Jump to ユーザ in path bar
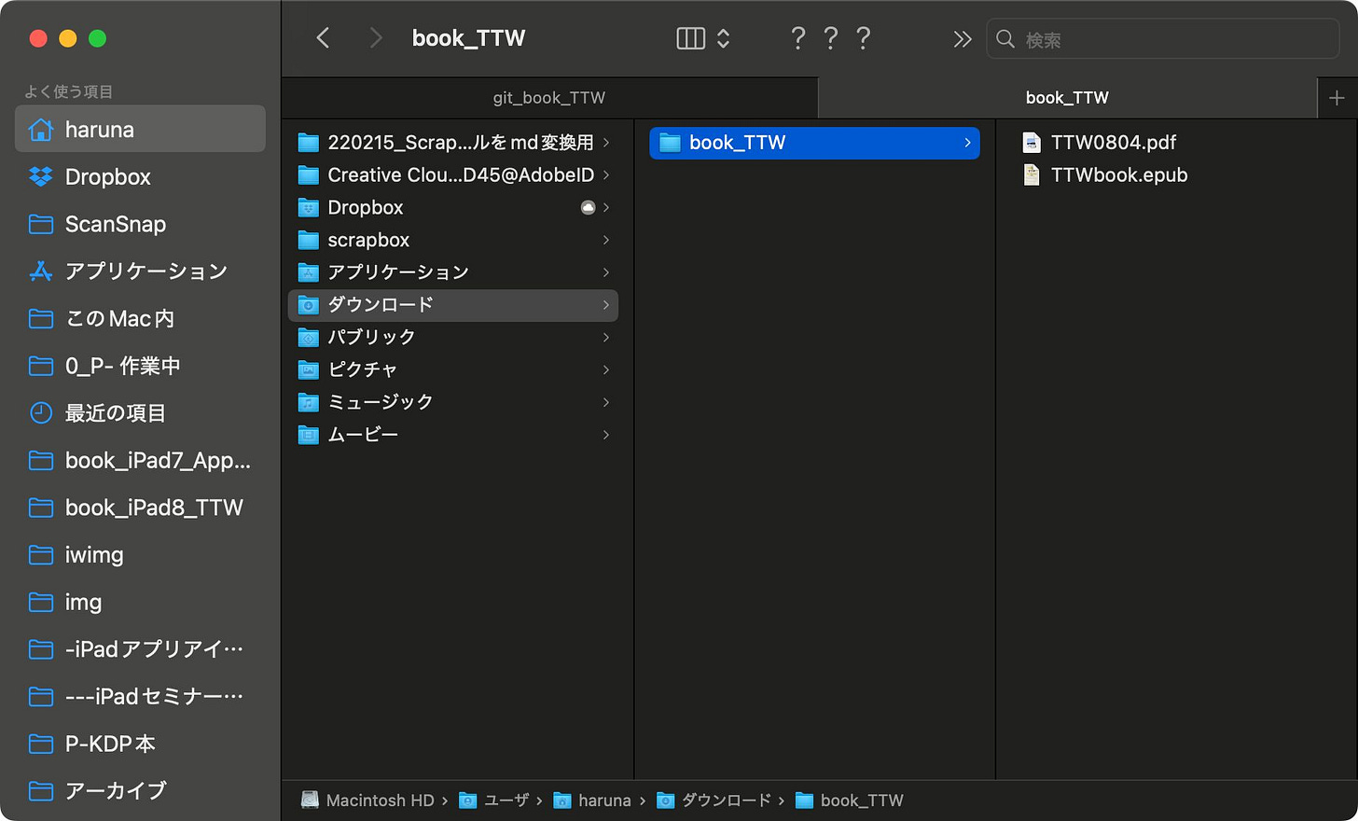 tap(494, 800)
